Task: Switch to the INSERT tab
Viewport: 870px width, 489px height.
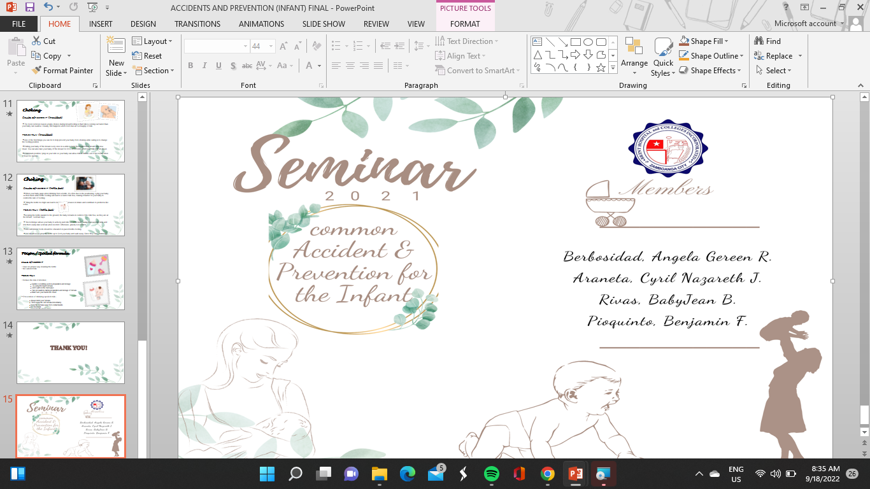Action: (x=101, y=24)
